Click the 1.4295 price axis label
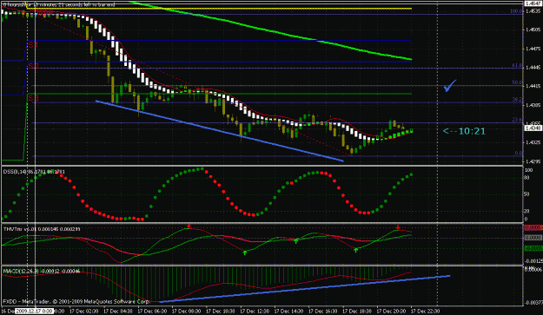This screenshot has width=543, height=315. [x=533, y=161]
